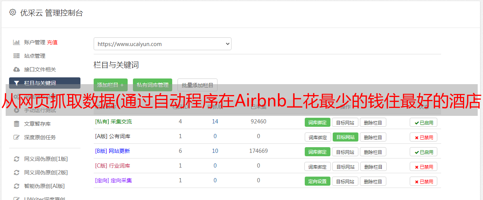This screenshot has height=200, width=483.
Task: Open 智能伪原创[AI版] via its refresh icon
Action: click(16, 186)
